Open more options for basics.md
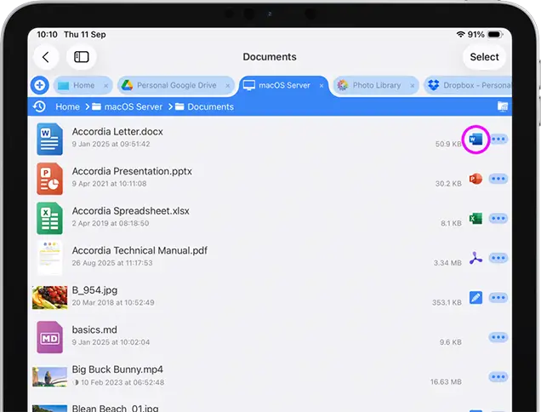541x412 pixels. [498, 337]
